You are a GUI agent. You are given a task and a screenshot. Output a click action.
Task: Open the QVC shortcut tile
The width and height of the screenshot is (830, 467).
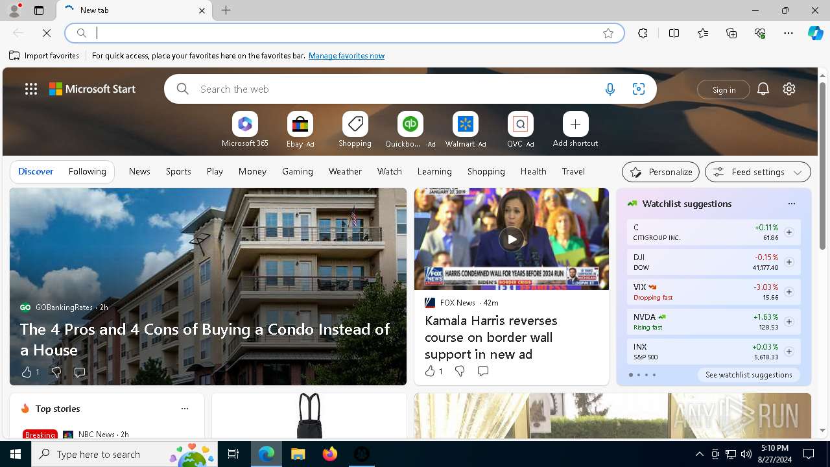pyautogui.click(x=520, y=130)
